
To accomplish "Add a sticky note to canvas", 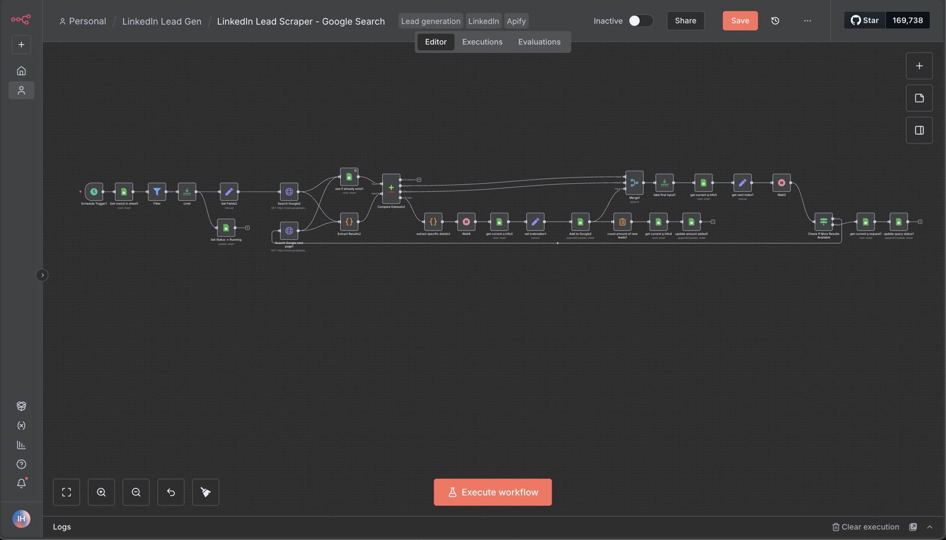I will coord(919,98).
